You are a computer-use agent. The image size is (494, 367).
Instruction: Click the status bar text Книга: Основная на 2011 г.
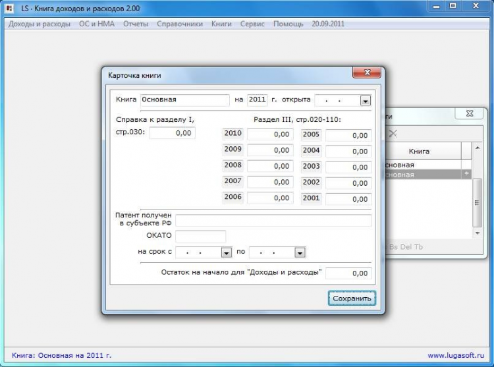[x=61, y=355]
